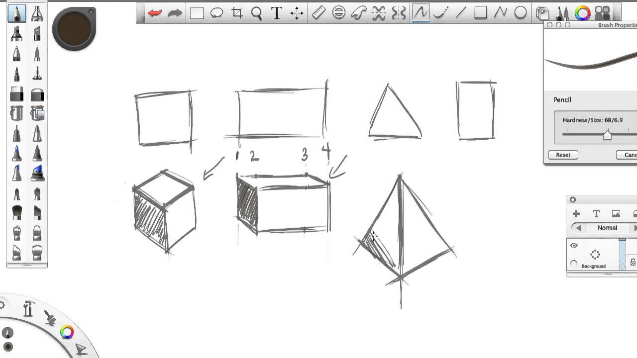Click the Undo arrow in the toolbar

tap(155, 14)
